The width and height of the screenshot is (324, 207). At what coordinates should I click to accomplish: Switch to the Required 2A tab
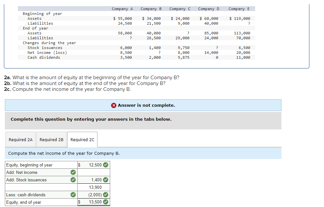click(20, 140)
